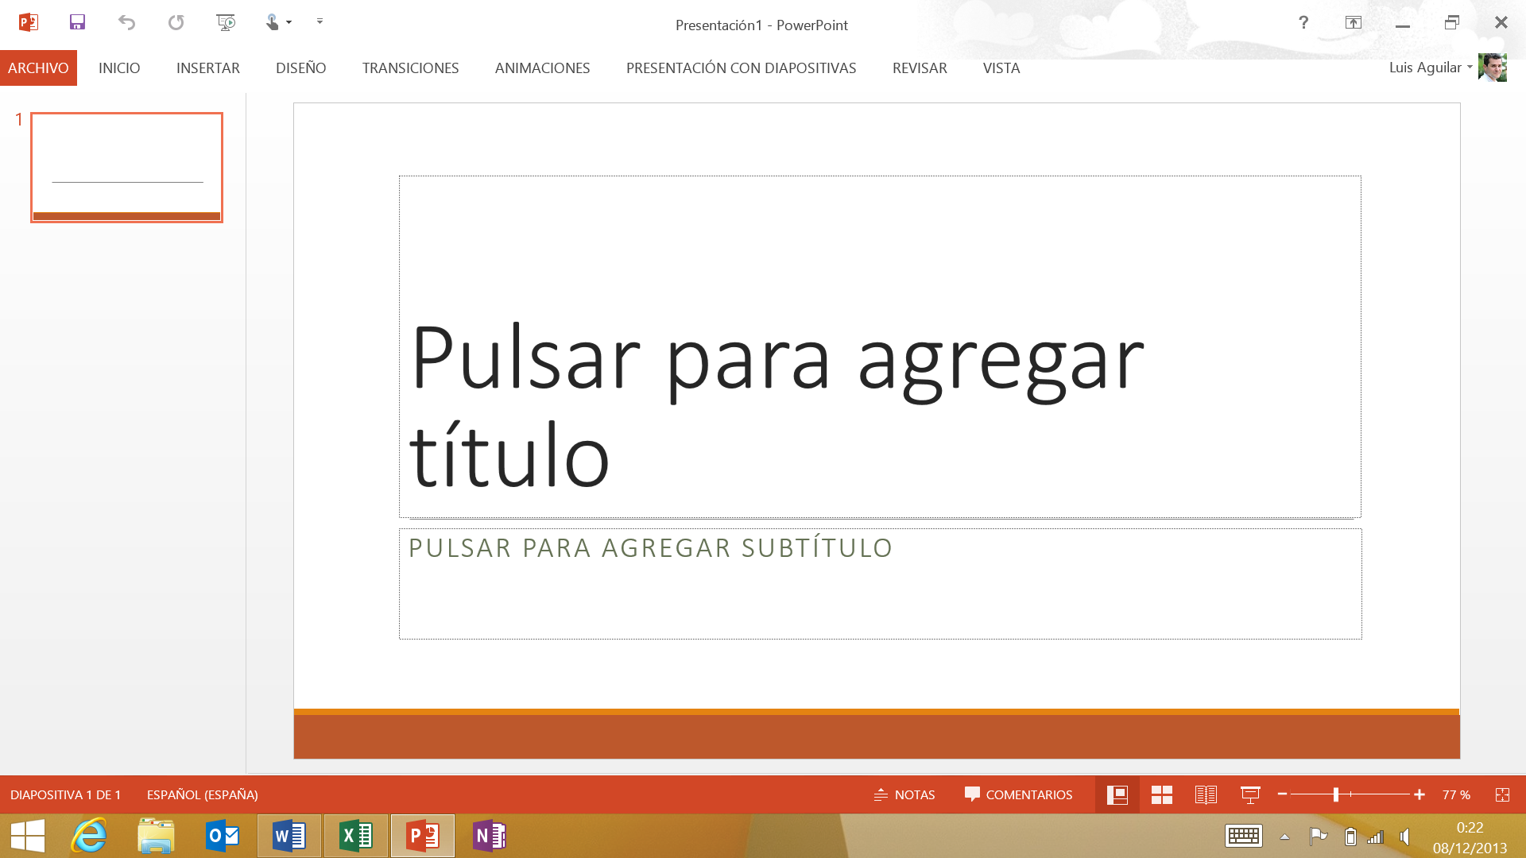
Task: Start Slide Show icon in status bar
Action: click(x=1250, y=794)
